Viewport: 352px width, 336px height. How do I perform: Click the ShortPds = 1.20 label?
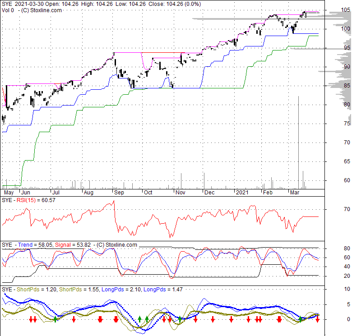[x=37, y=290]
